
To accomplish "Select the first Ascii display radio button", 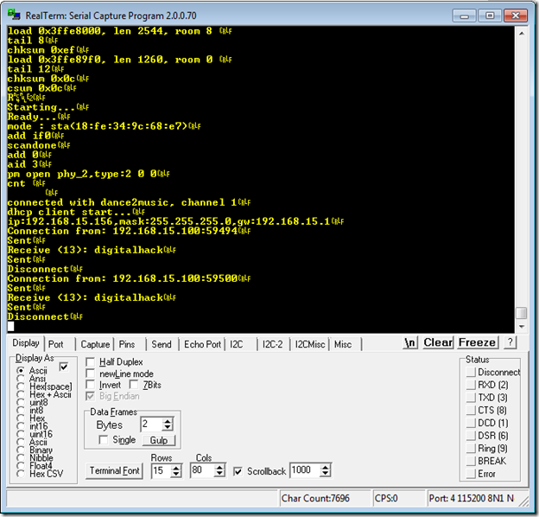I will pos(21,371).
